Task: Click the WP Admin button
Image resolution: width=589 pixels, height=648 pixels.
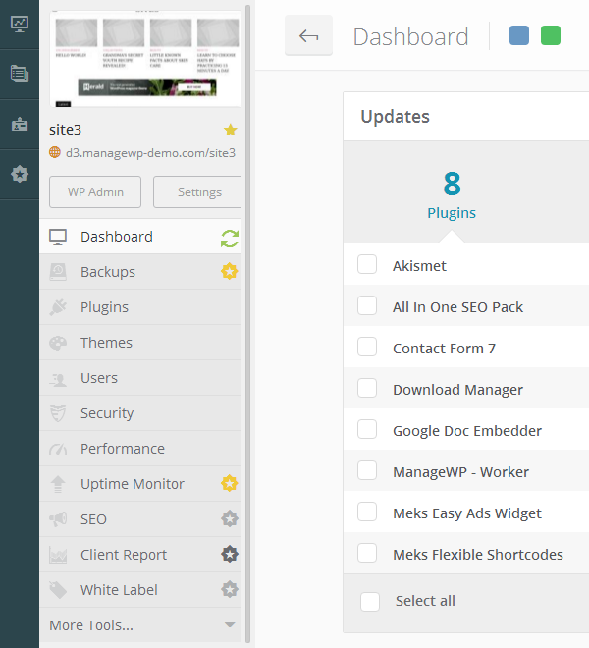Action: click(x=95, y=192)
